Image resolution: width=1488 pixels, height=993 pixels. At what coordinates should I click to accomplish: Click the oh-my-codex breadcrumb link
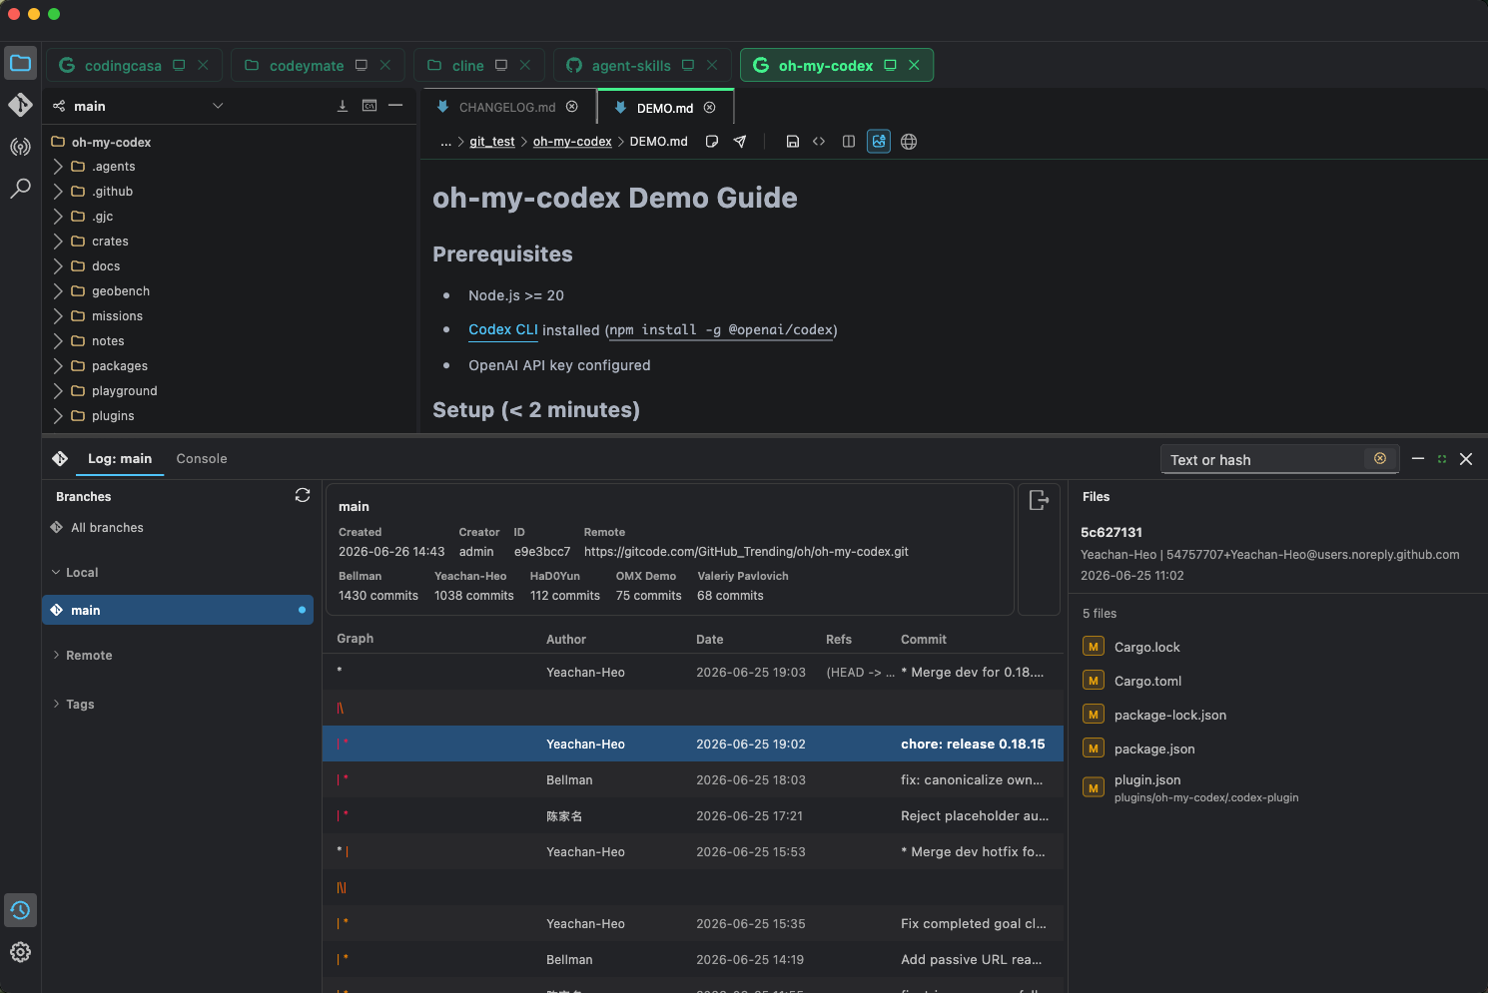[572, 142]
